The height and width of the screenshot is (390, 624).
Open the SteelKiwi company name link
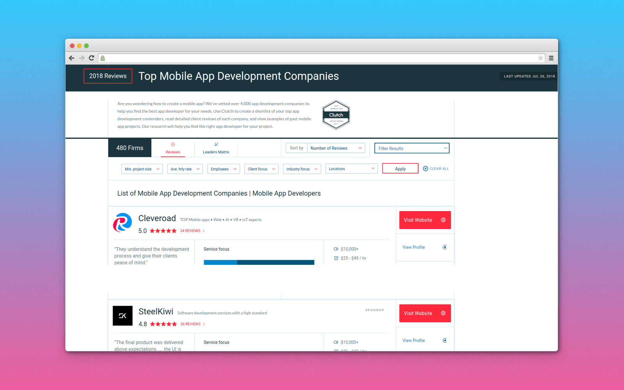156,312
